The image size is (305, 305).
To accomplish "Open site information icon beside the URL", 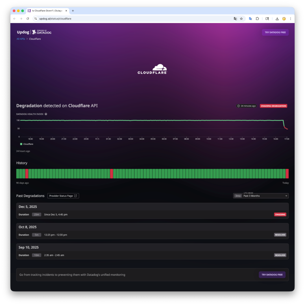I will (x=36, y=19).
